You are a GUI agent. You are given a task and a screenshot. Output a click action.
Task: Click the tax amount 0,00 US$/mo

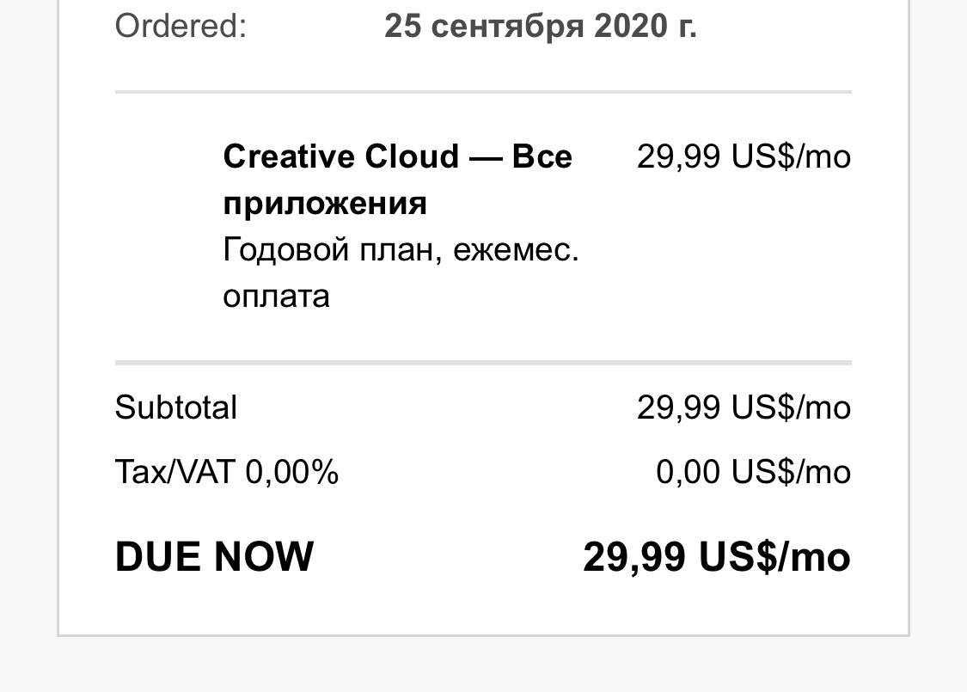click(754, 472)
